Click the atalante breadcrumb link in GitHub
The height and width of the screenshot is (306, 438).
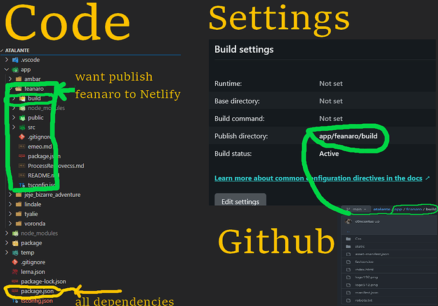coord(382,209)
